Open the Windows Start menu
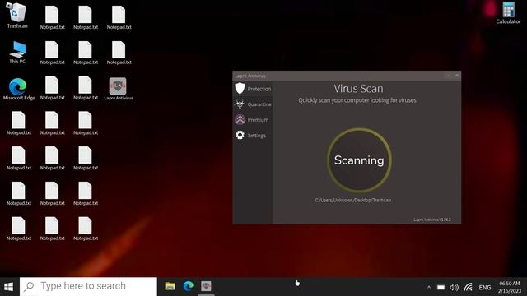The height and width of the screenshot is (296, 527). pyautogui.click(x=9, y=287)
